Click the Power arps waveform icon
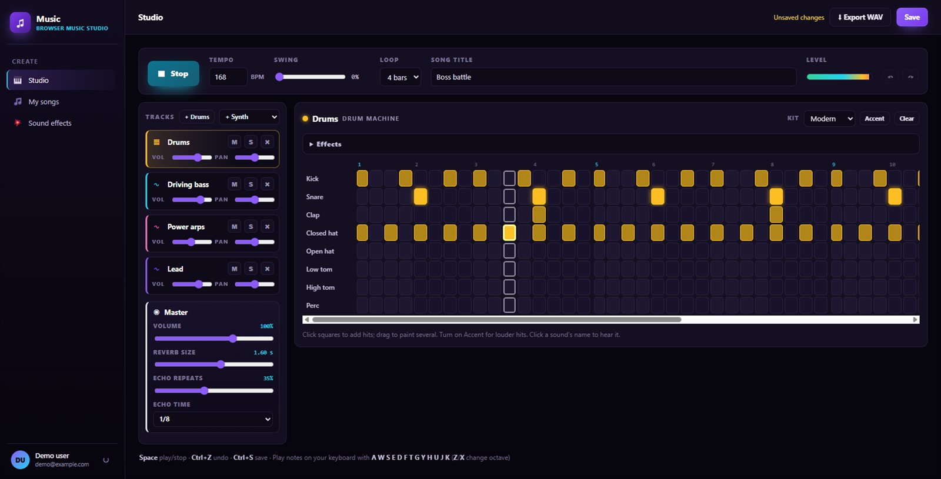941x479 pixels. click(x=156, y=227)
